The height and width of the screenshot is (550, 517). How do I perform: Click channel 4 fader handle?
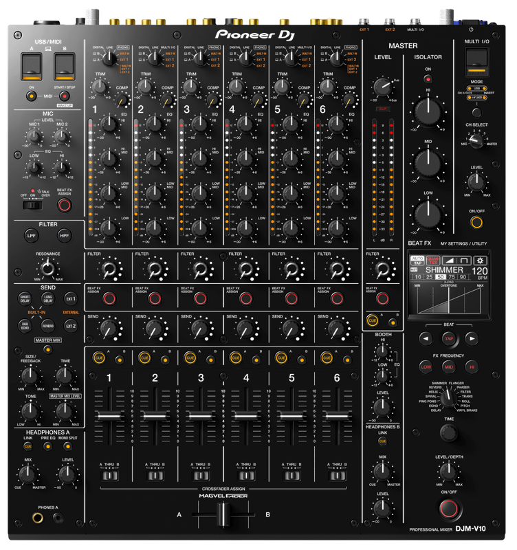246,416
